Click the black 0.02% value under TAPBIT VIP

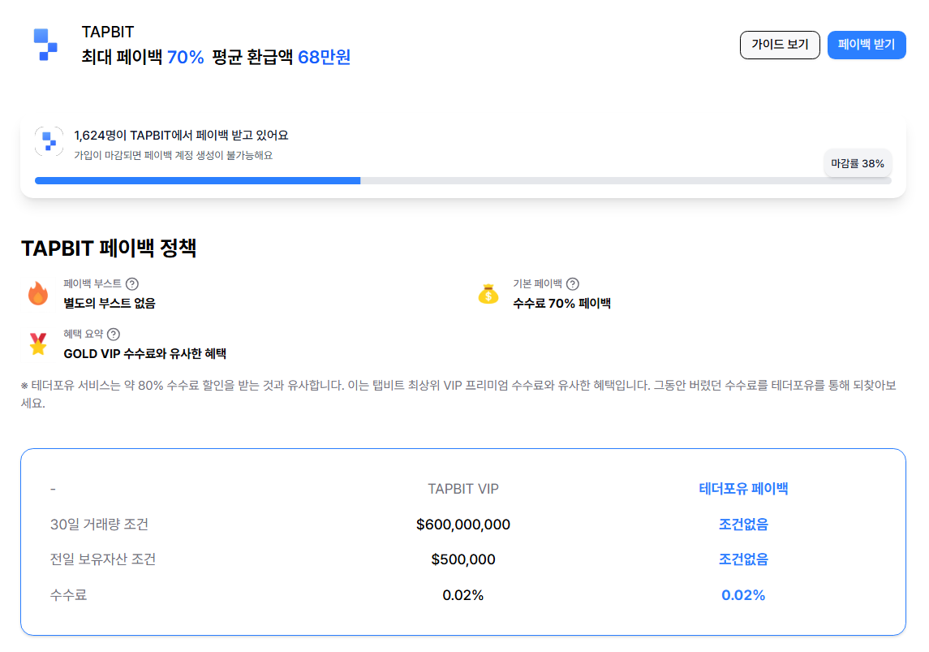463,595
